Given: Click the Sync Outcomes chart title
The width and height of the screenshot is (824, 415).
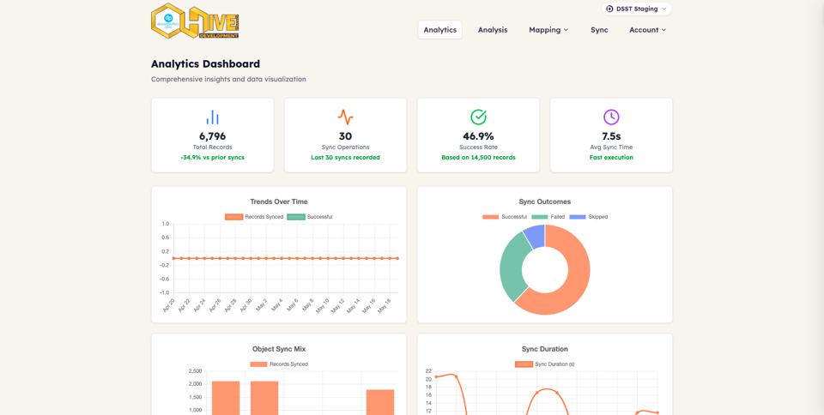Looking at the screenshot, I should pos(545,201).
